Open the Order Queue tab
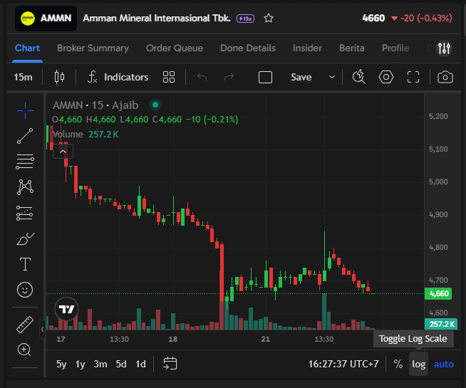 [x=175, y=48]
